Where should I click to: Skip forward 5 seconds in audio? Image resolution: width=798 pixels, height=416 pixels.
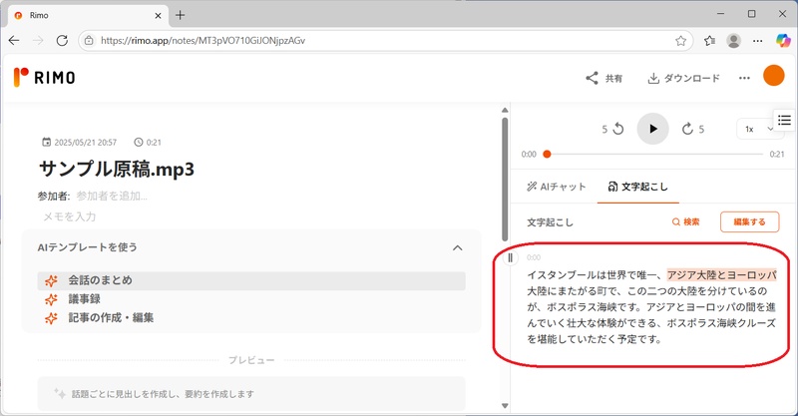click(692, 129)
